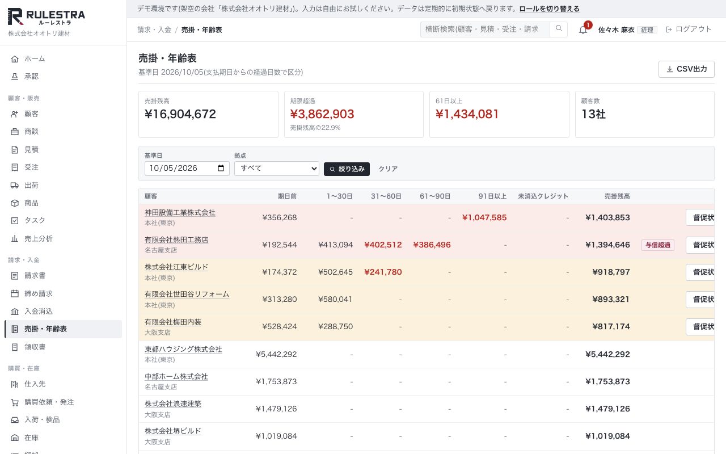The width and height of the screenshot is (726, 454).
Task: Click 請求・入金 breadcrumb
Action: pos(154,30)
